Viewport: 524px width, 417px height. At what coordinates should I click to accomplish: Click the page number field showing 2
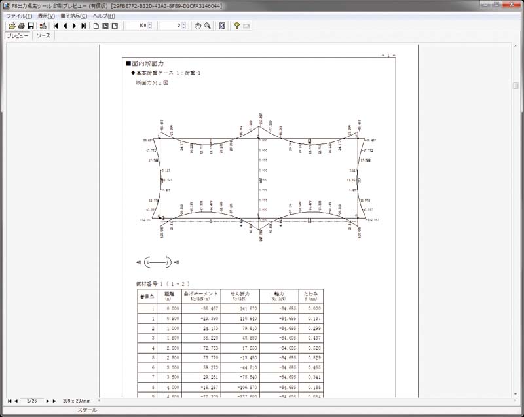(x=170, y=26)
